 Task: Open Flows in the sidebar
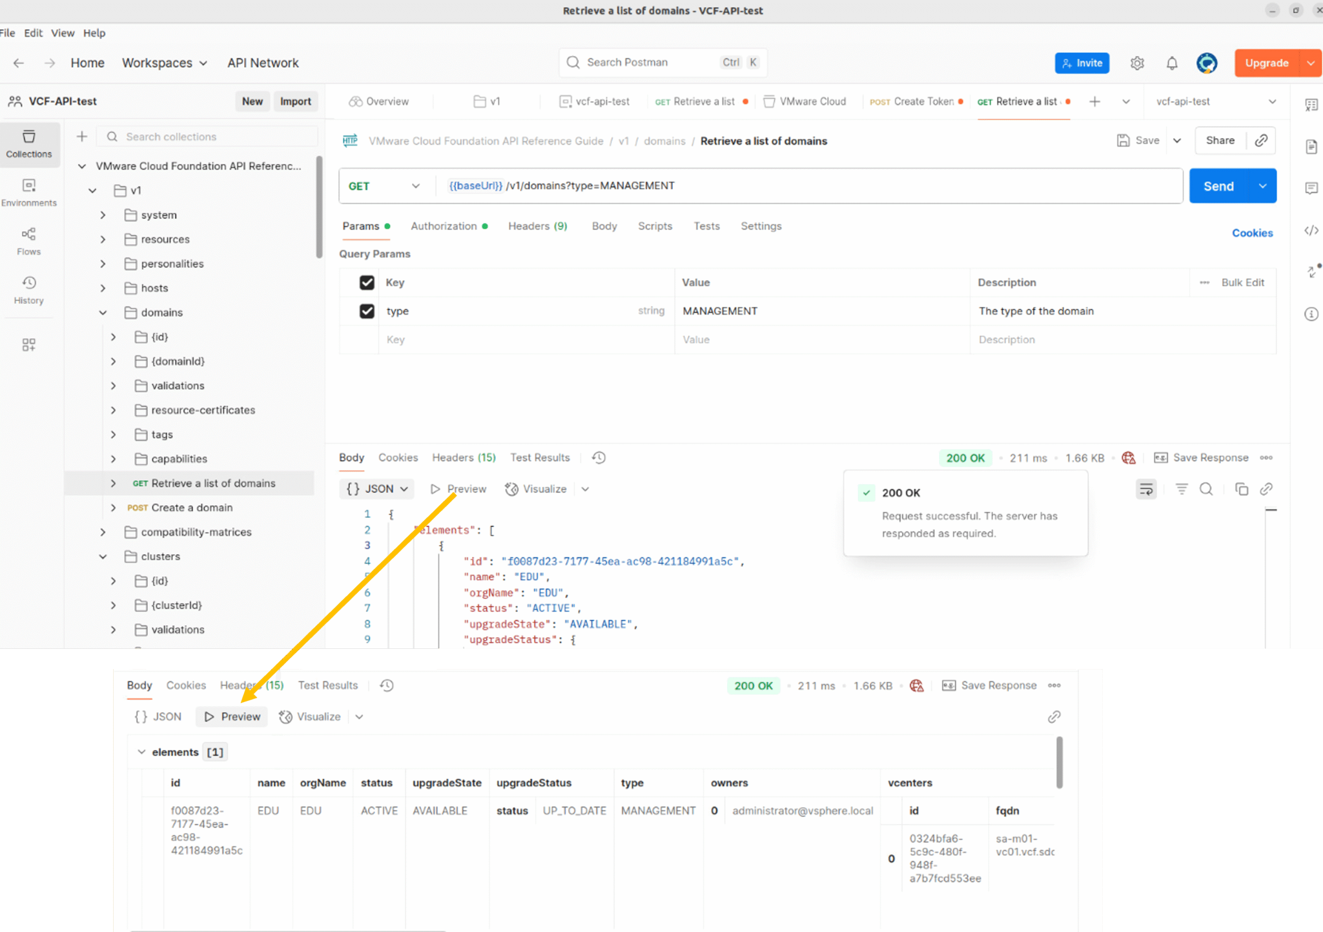29,241
